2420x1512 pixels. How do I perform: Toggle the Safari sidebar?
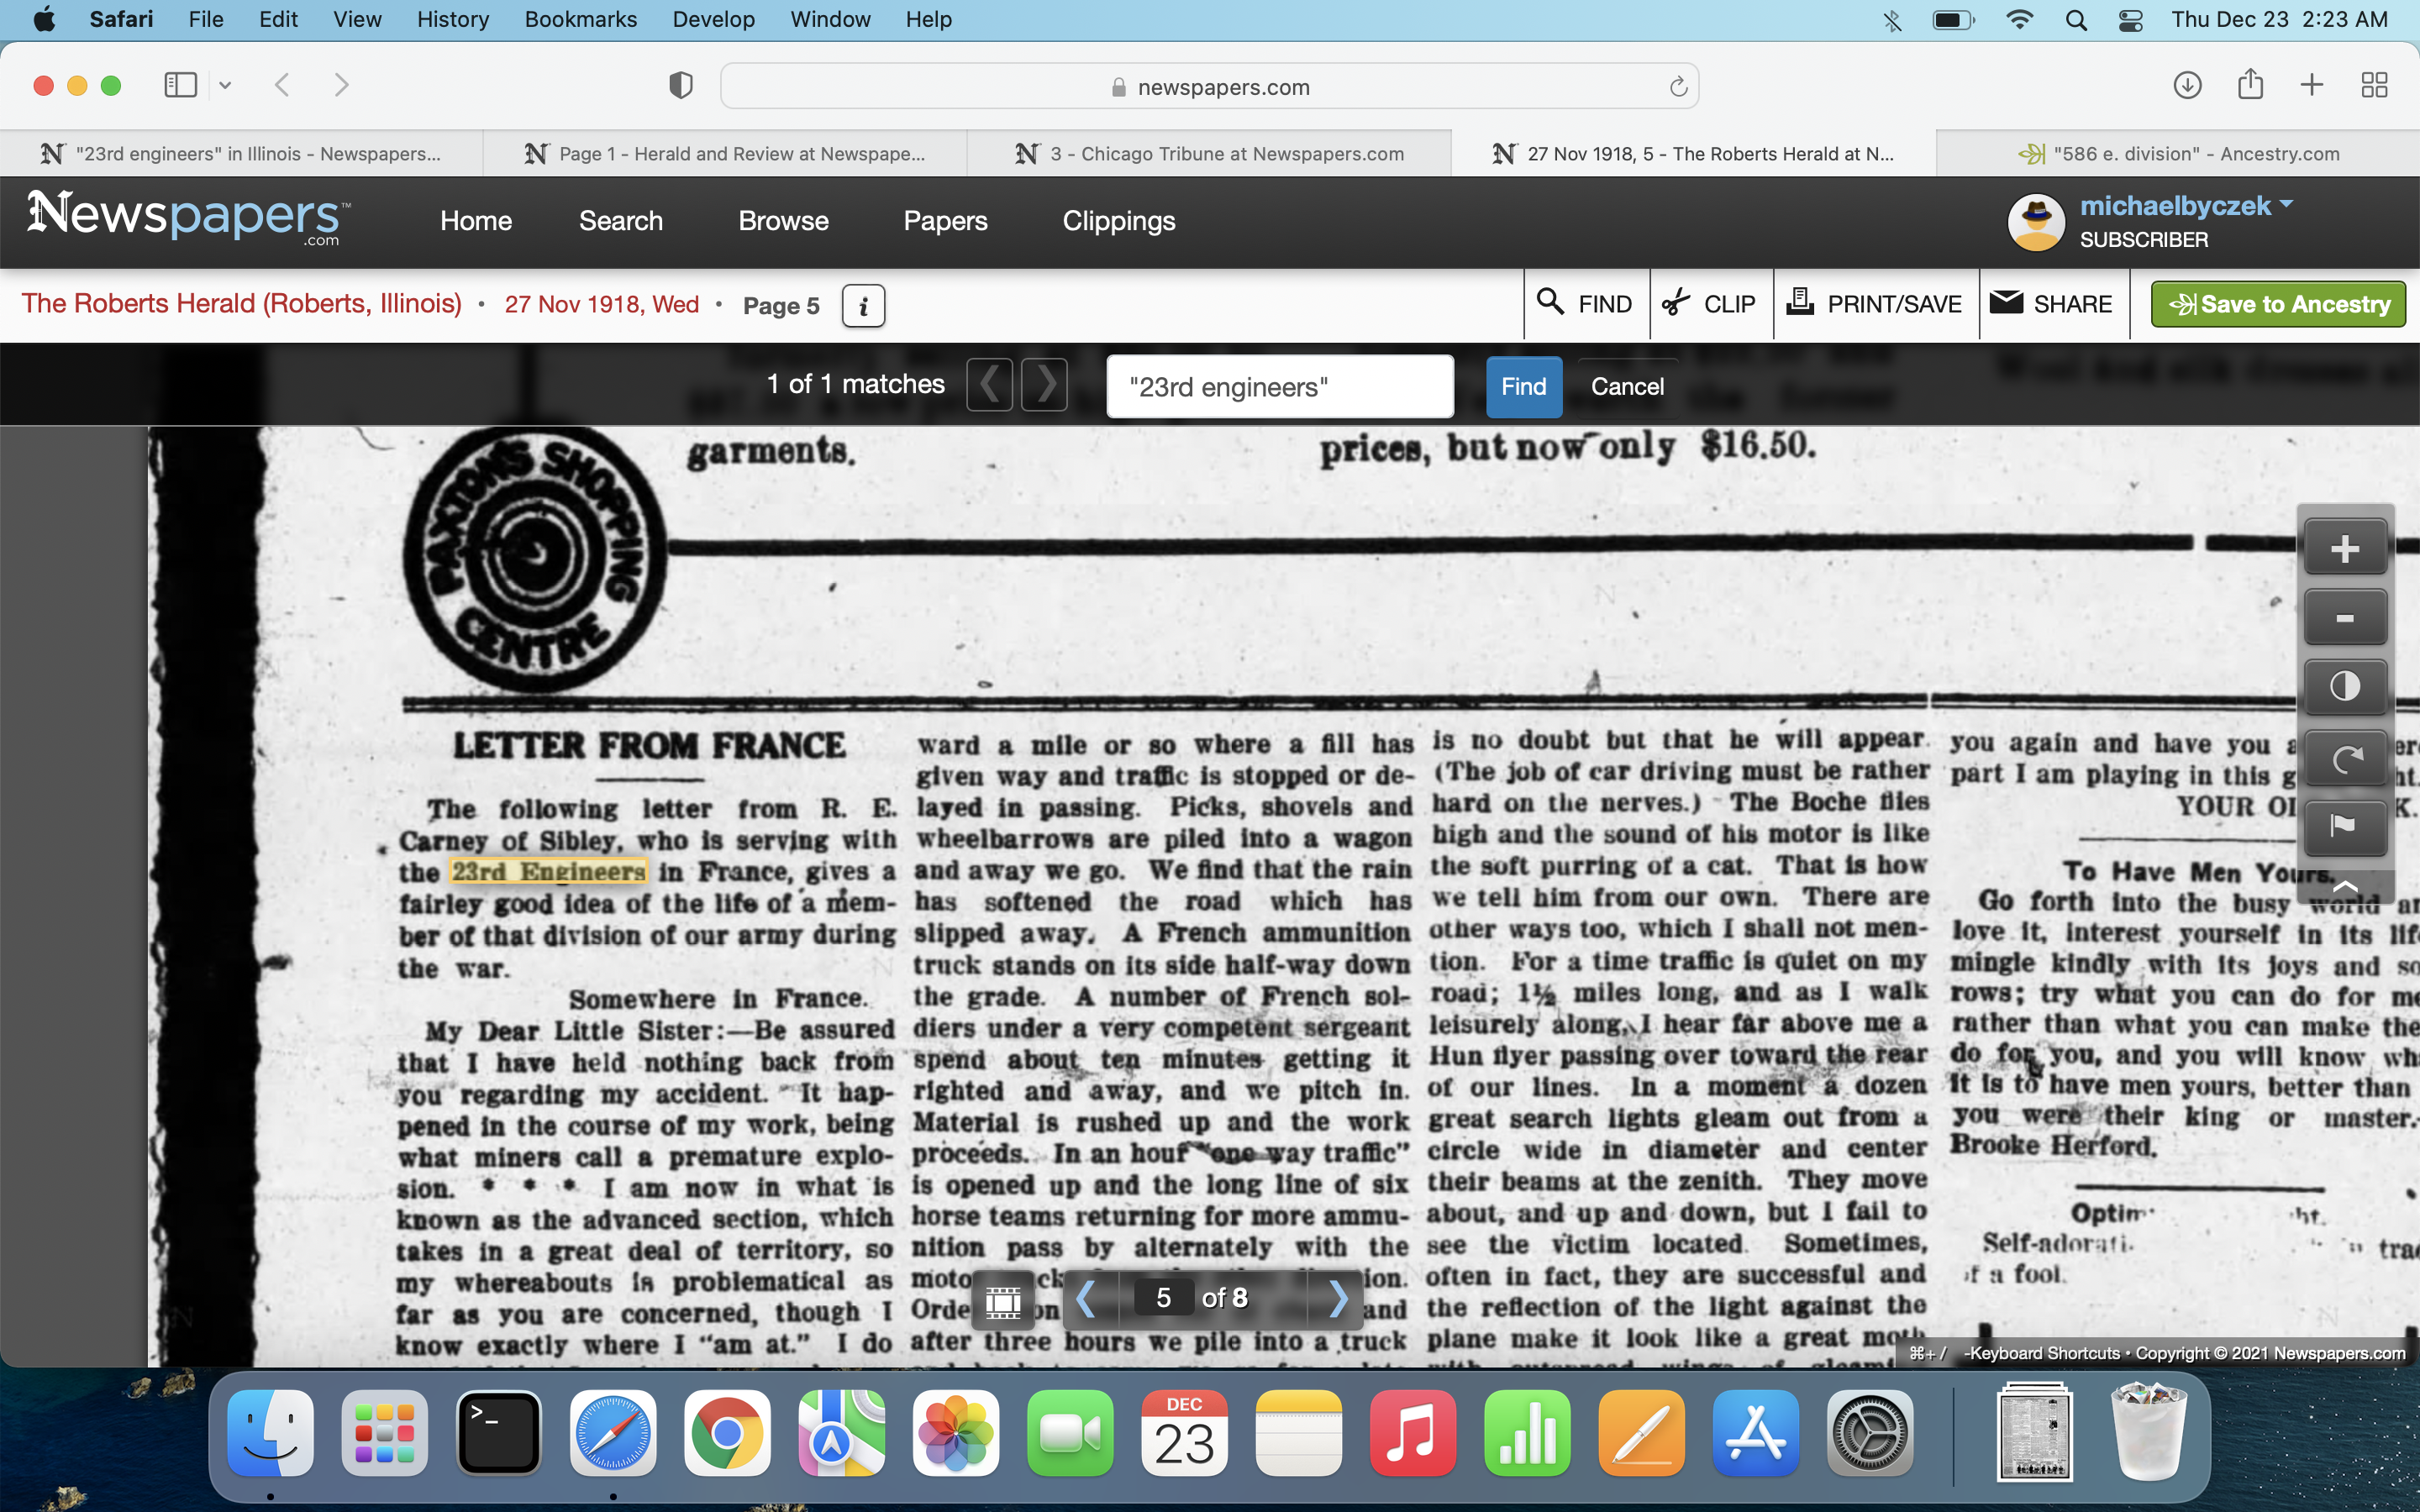pos(181,86)
